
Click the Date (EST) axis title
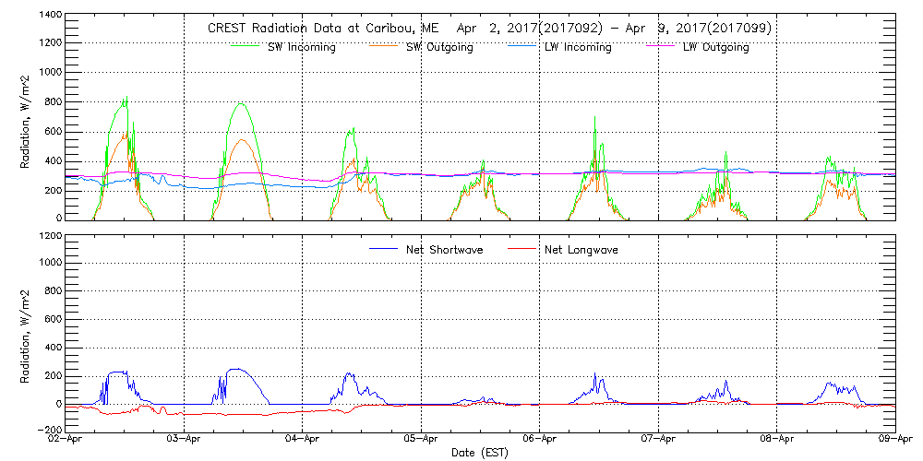coord(480,453)
